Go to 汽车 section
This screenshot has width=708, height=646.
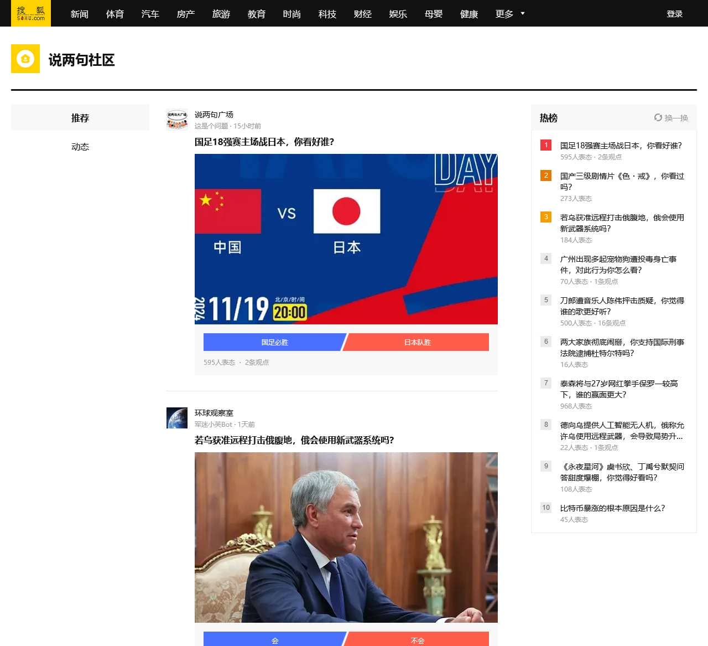point(150,14)
